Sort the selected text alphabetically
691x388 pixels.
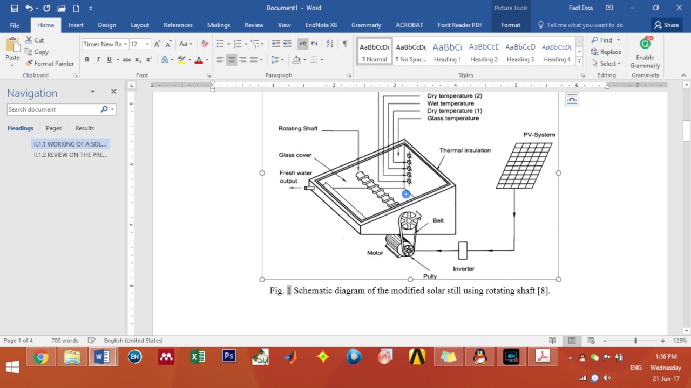click(330, 44)
